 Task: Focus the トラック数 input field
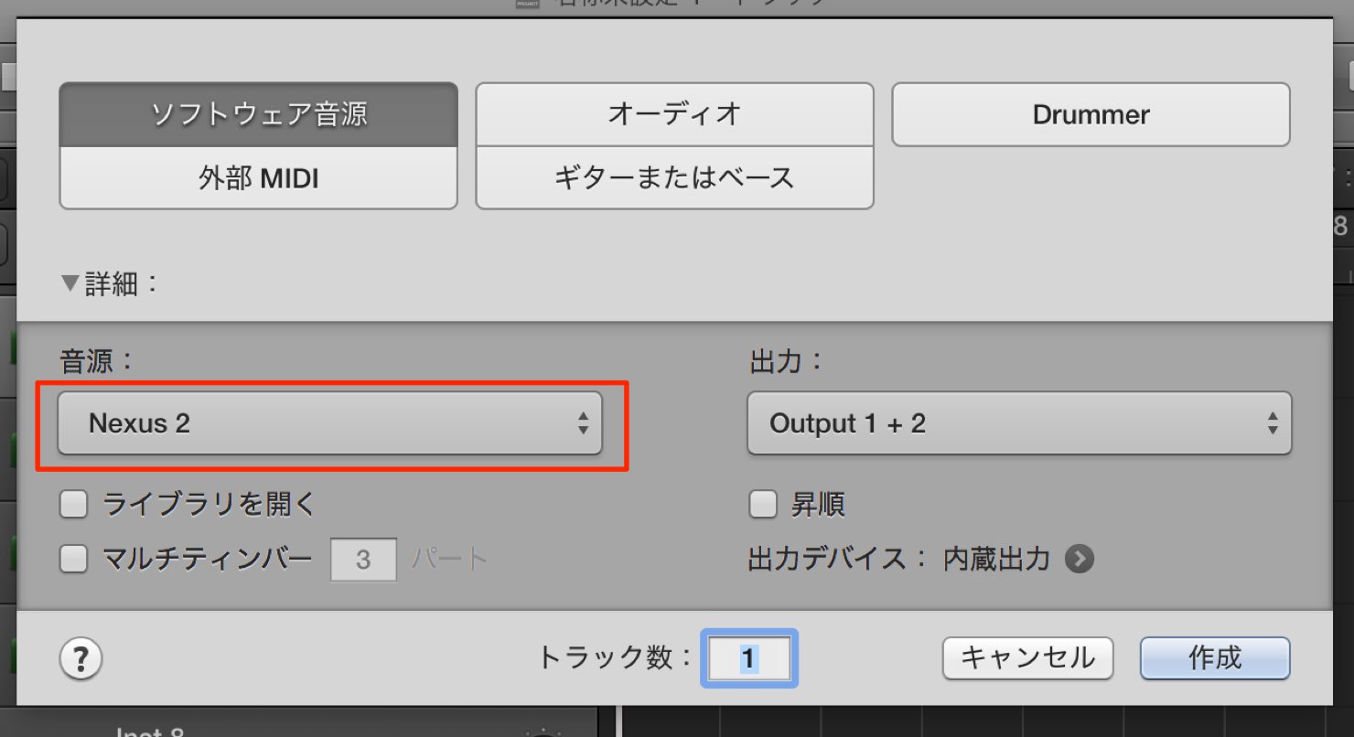(749, 658)
